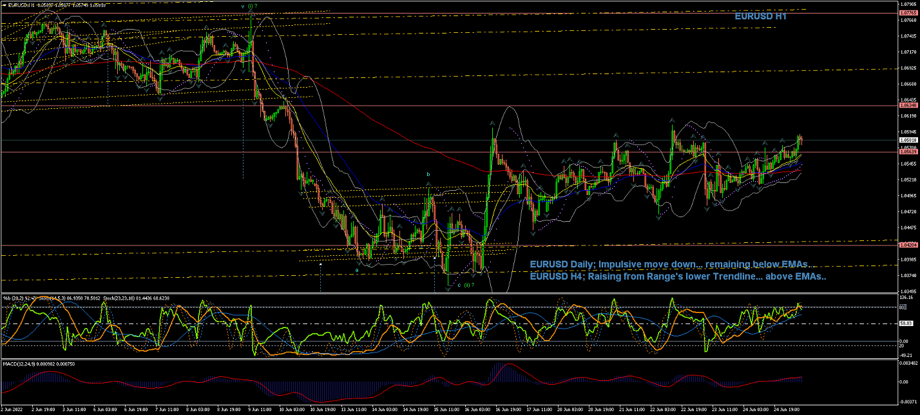This screenshot has height=415, width=920.
Task: Click the 'v (i) ?' wave label
Action: click(x=250, y=6)
